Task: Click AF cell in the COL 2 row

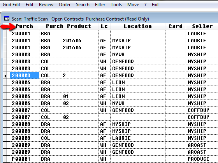Action: (104, 75)
